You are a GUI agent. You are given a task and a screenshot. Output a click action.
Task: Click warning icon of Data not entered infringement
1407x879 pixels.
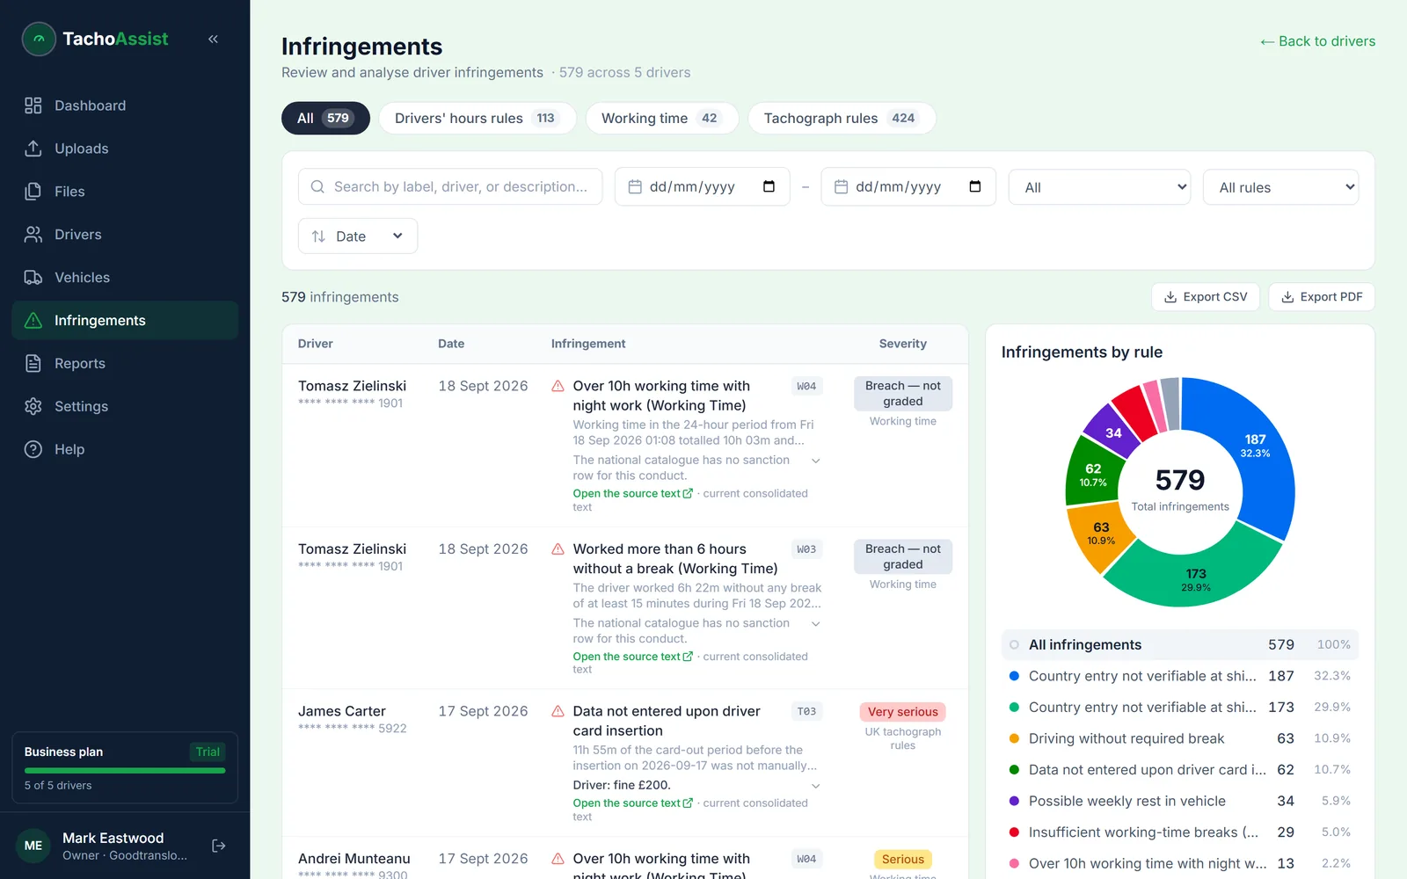(558, 711)
